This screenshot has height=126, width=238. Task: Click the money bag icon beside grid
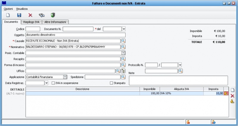click(x=232, y=101)
